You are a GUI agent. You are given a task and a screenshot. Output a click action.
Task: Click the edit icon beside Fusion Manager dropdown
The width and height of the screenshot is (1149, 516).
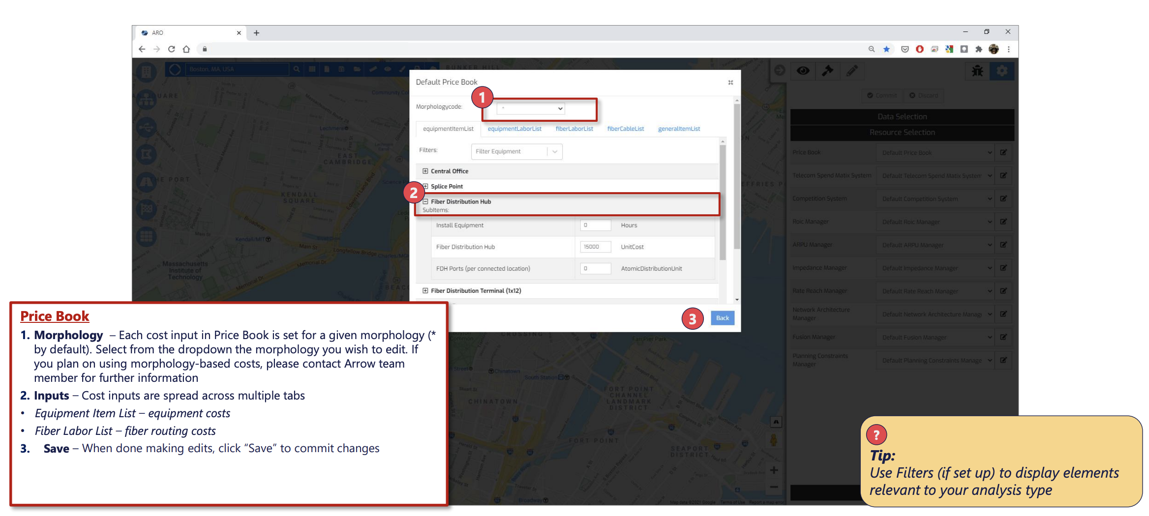point(1003,337)
